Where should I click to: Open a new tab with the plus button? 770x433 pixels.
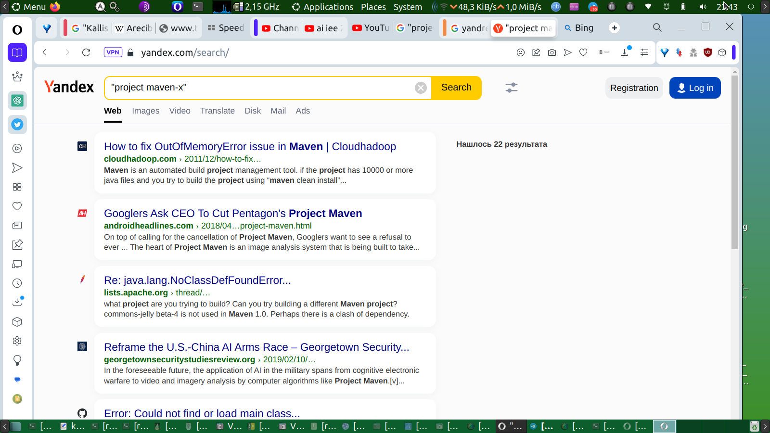(x=615, y=28)
